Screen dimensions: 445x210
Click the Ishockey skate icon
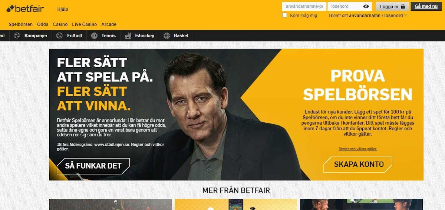(128, 35)
